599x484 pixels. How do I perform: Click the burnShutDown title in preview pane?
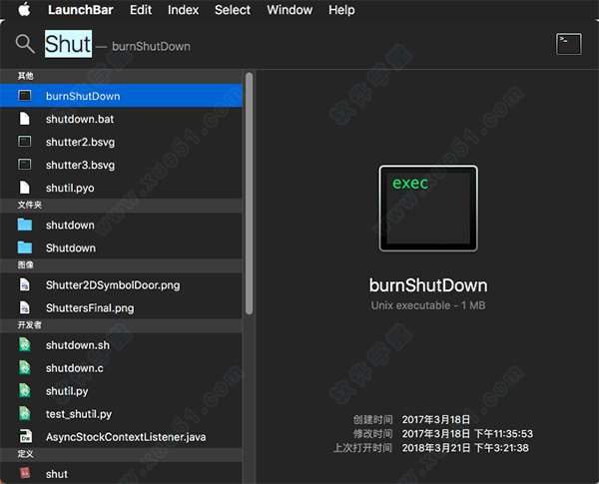(x=428, y=285)
